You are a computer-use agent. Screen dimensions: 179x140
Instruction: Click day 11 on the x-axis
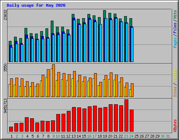pos(63,136)
